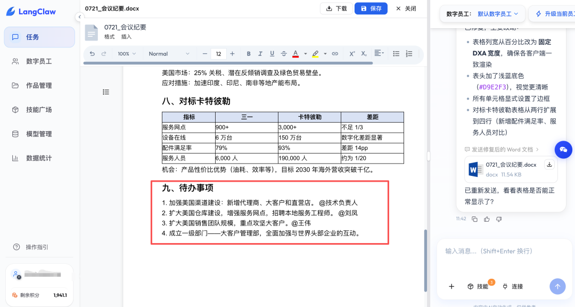
Task: Click the 190,000 人 table cell
Action: click(x=309, y=158)
